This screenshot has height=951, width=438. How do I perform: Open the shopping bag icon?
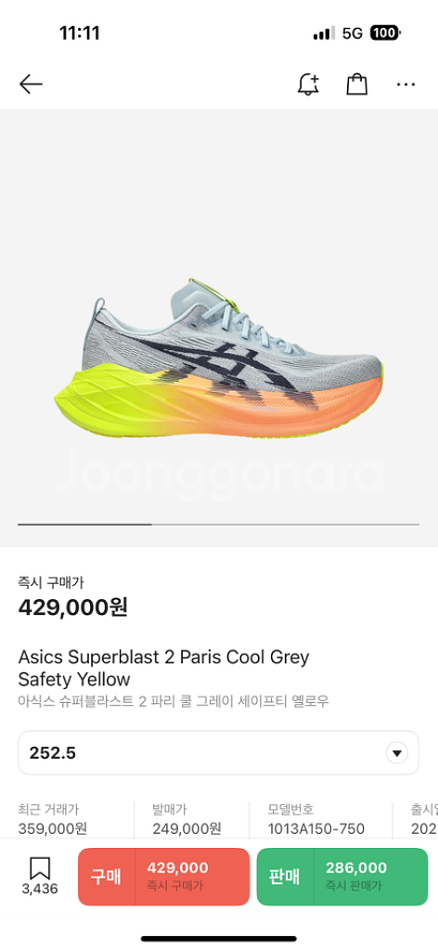tap(357, 85)
